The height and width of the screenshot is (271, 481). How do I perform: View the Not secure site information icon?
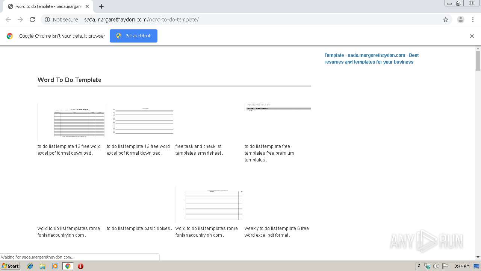click(47, 20)
